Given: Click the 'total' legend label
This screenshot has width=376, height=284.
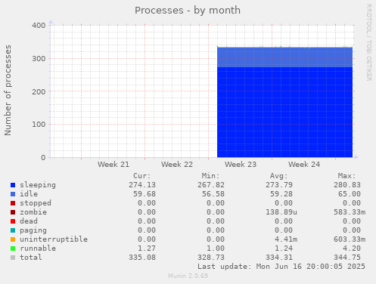Looking at the screenshot, I should [31, 258].
